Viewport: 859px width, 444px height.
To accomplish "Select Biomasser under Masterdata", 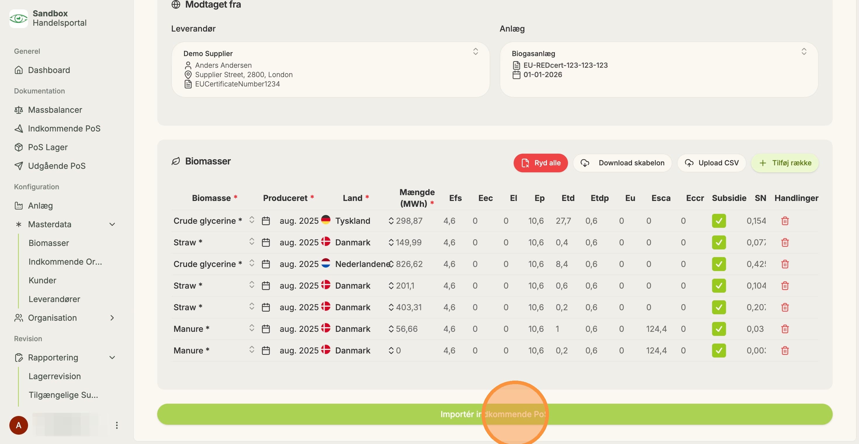I will [x=49, y=243].
